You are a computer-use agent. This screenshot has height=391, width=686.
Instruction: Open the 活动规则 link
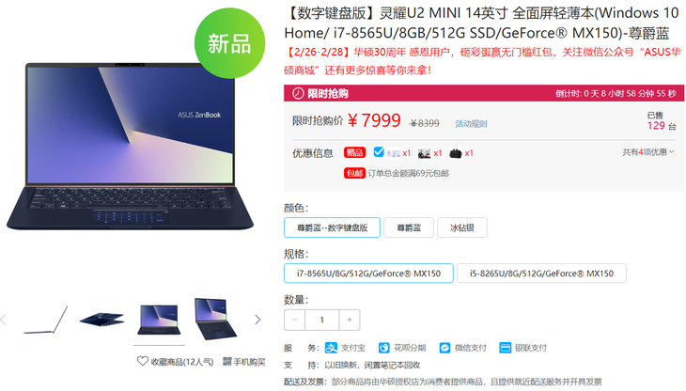[x=471, y=124]
